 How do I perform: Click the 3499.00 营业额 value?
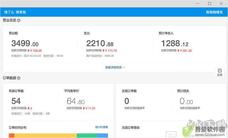coord(25,43)
